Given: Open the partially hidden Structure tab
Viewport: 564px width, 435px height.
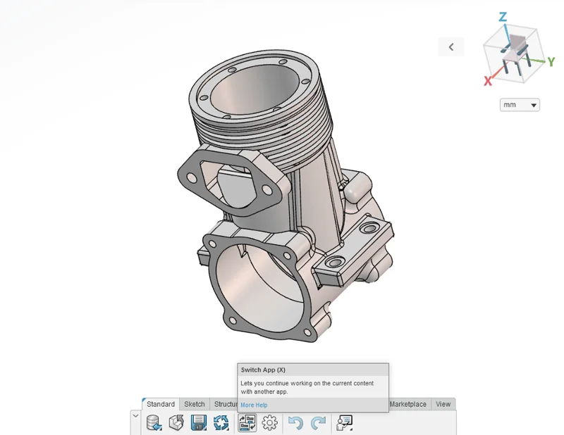Looking at the screenshot, I should click(225, 404).
